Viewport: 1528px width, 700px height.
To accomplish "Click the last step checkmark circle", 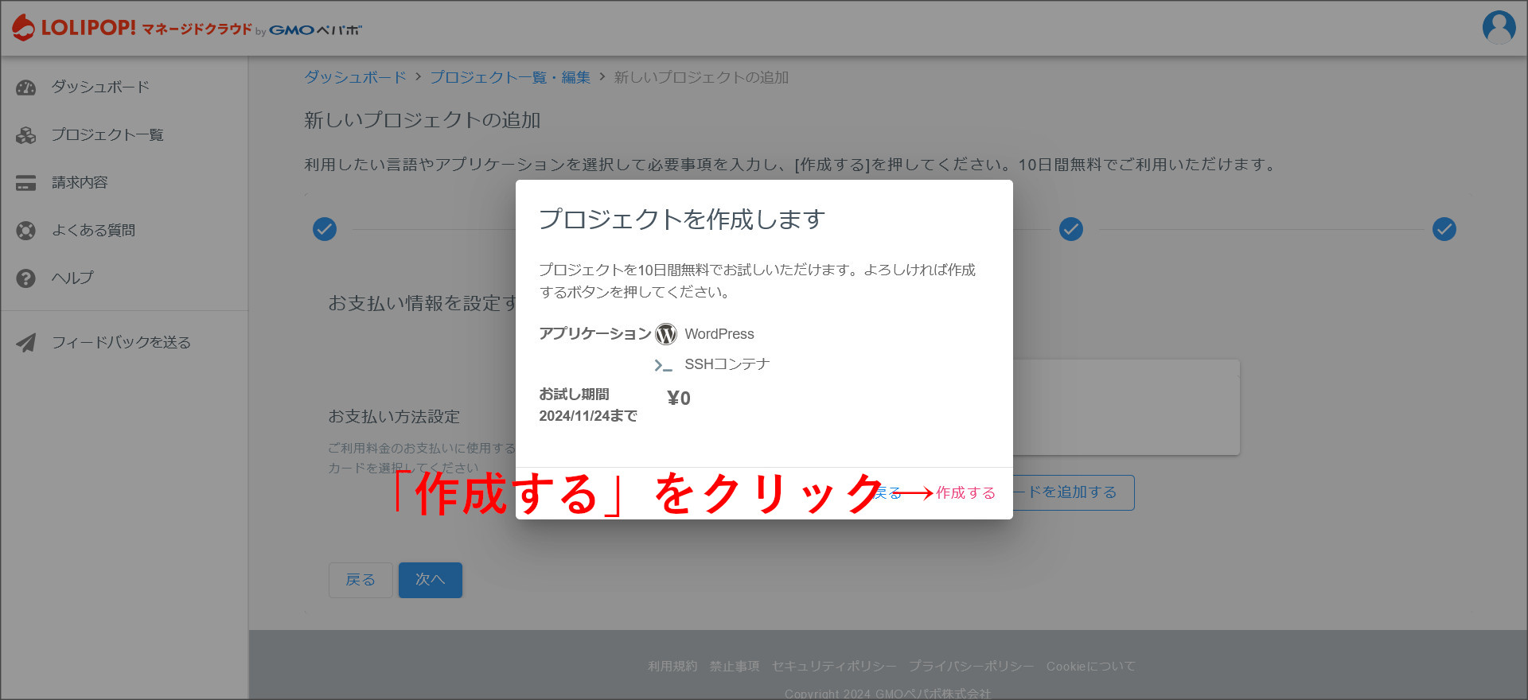I will (1444, 229).
